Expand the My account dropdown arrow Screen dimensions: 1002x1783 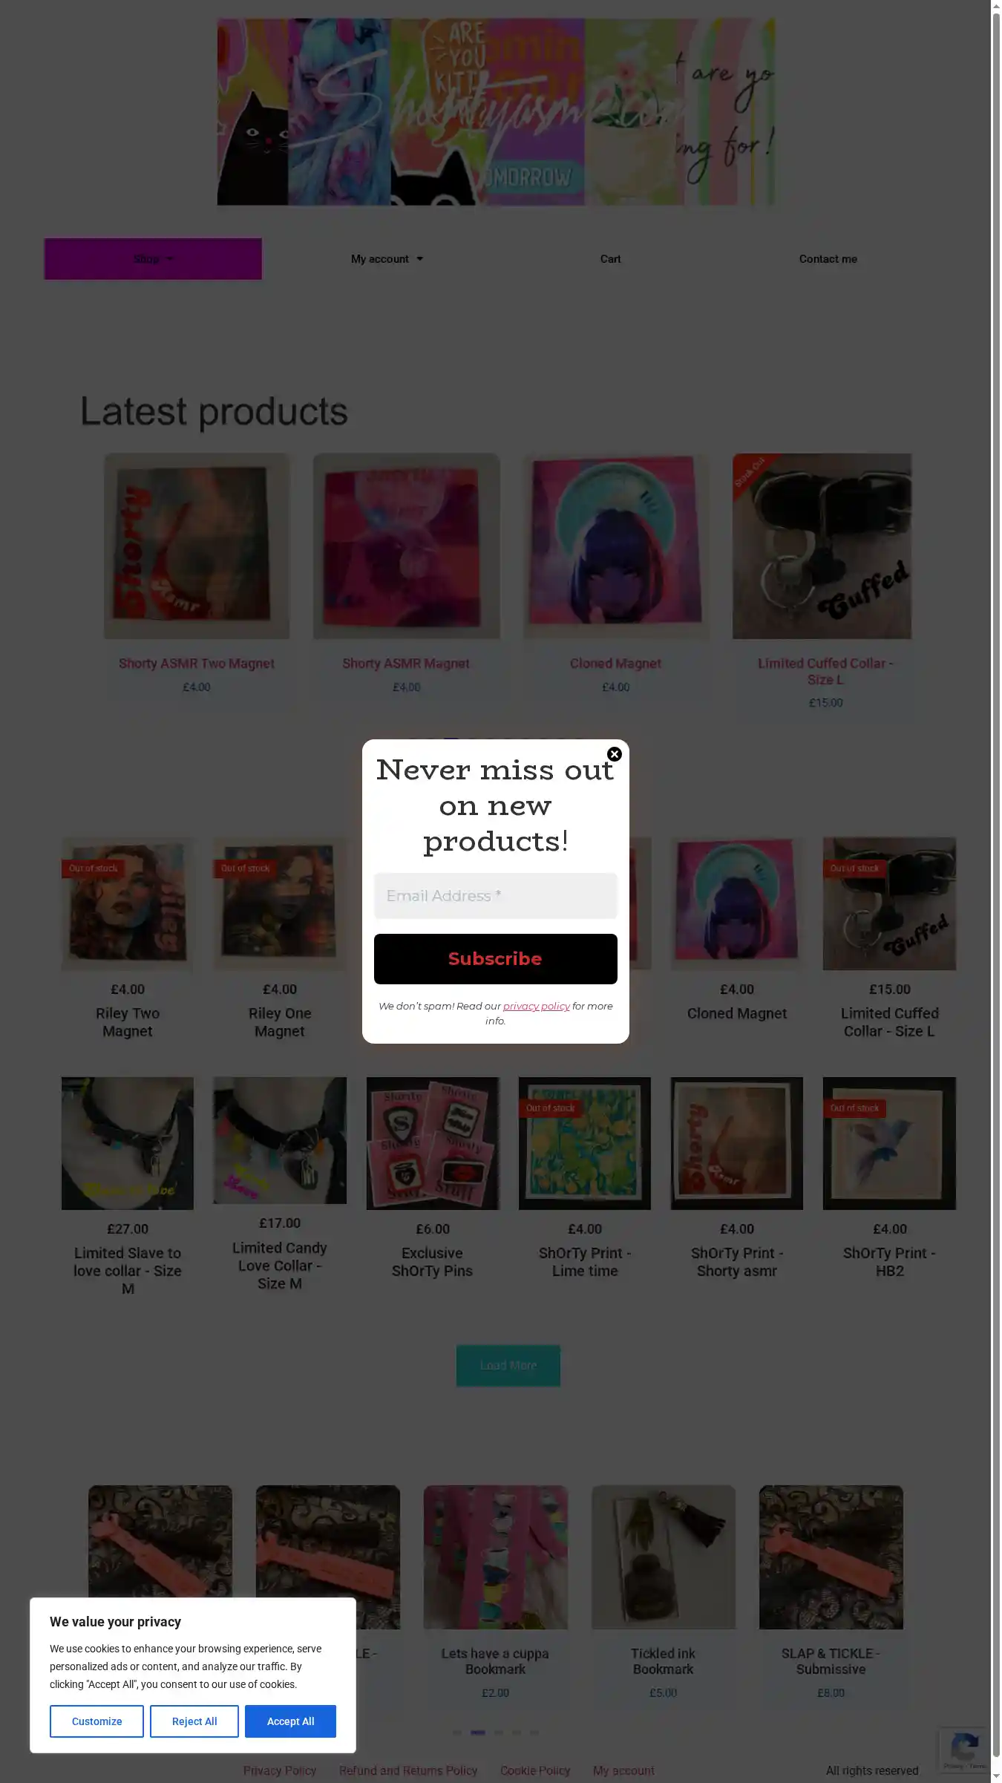pos(420,259)
